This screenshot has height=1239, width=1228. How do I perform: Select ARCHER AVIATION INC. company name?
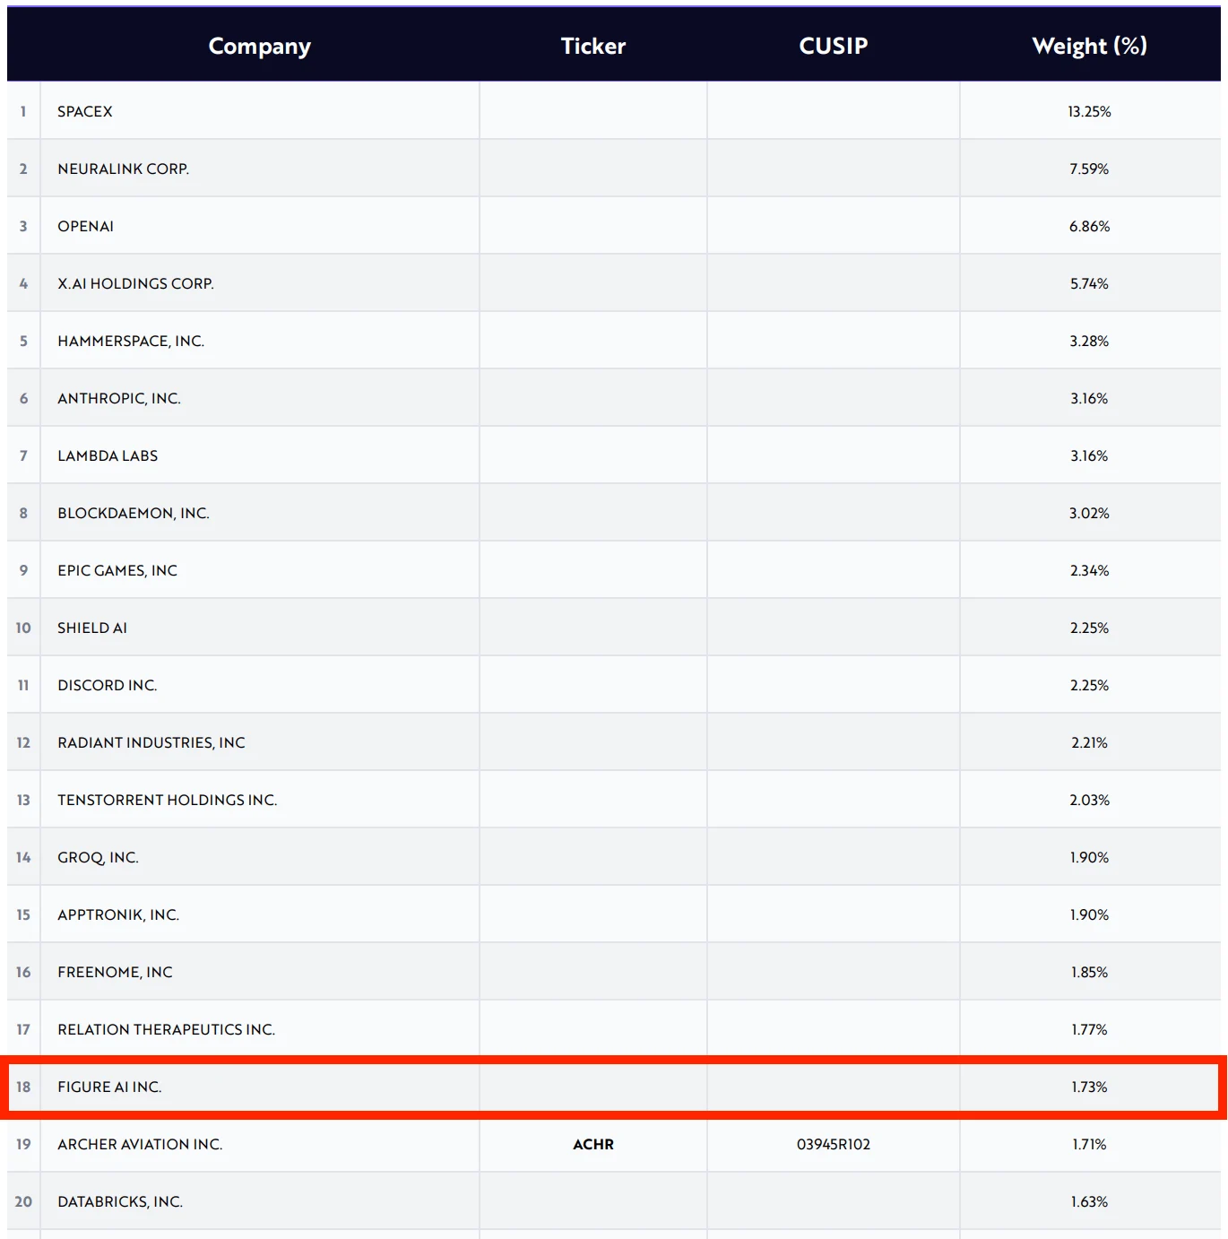click(x=140, y=1144)
